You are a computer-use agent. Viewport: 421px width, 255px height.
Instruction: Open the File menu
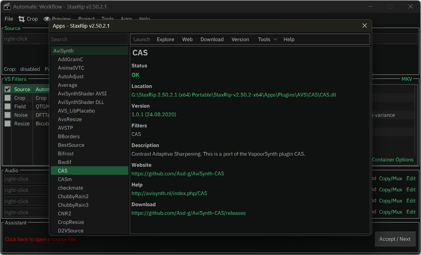[x=9, y=19]
